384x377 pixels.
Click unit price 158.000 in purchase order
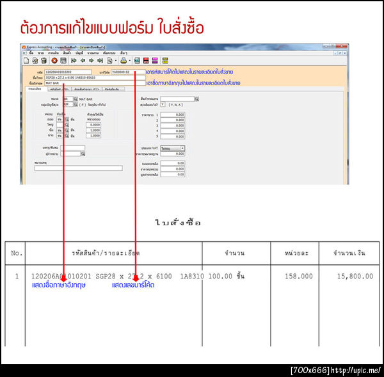299,277
